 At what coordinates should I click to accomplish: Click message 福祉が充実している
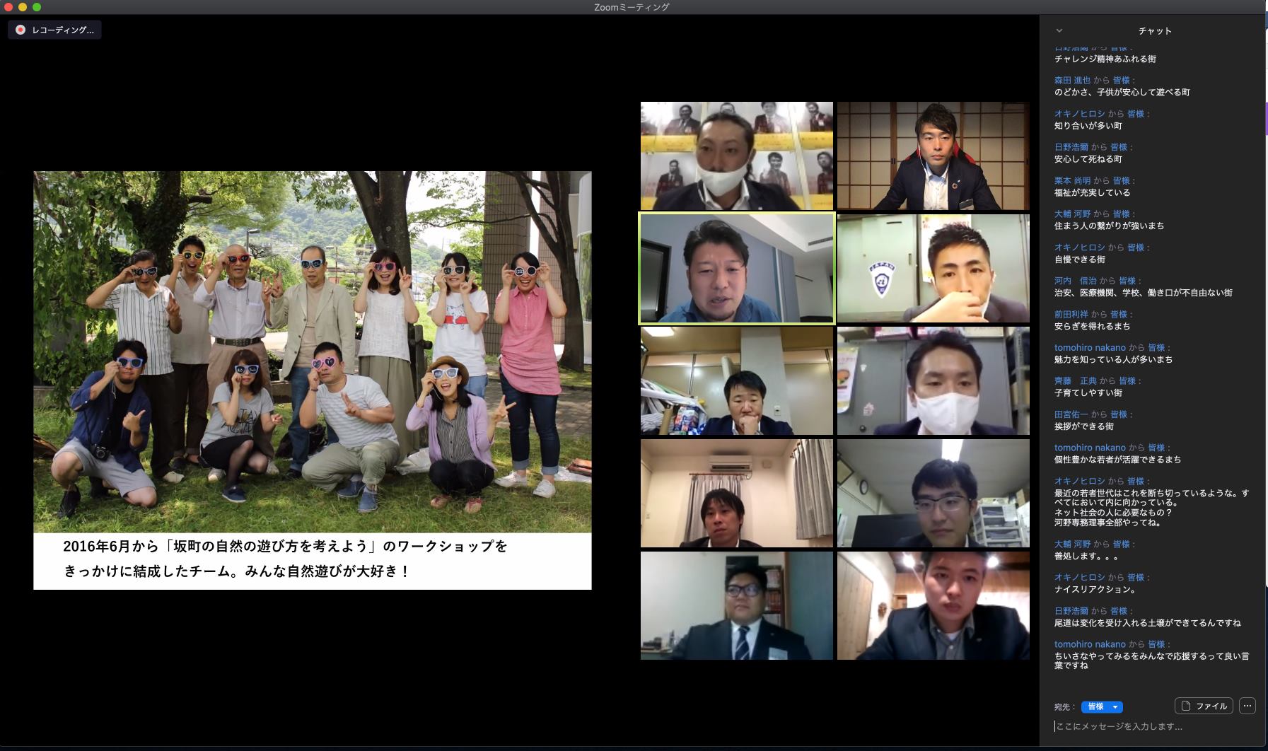coord(1092,192)
